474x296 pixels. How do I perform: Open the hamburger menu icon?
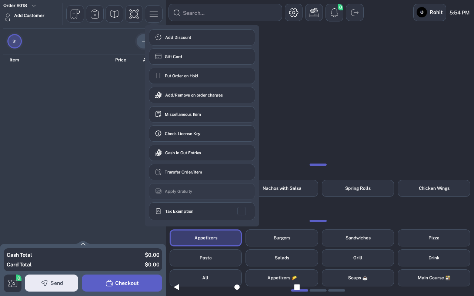point(154,14)
